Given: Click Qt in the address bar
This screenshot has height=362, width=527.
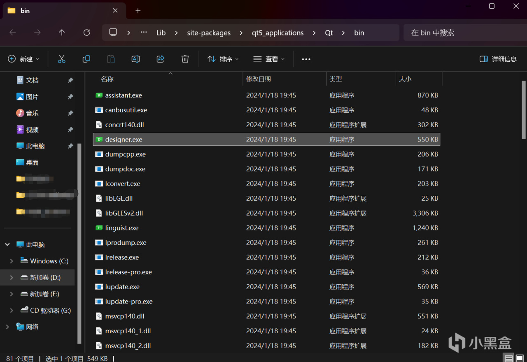Looking at the screenshot, I should point(329,32).
